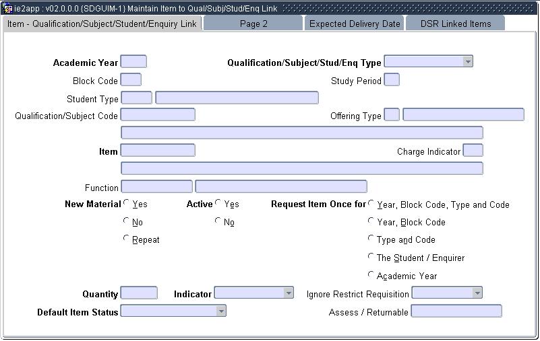Viewport: 540px width, 341px height.
Task: Click the Assess / Returnable field
Action: coord(456,311)
